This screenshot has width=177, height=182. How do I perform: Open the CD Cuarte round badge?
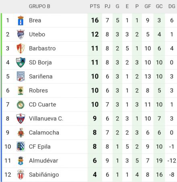21,105
